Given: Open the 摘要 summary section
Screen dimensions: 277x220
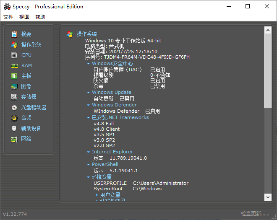Looking at the screenshot, I should (26, 34).
